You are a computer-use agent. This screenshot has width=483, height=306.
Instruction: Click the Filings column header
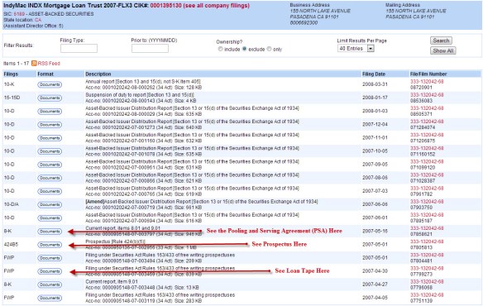point(11,74)
